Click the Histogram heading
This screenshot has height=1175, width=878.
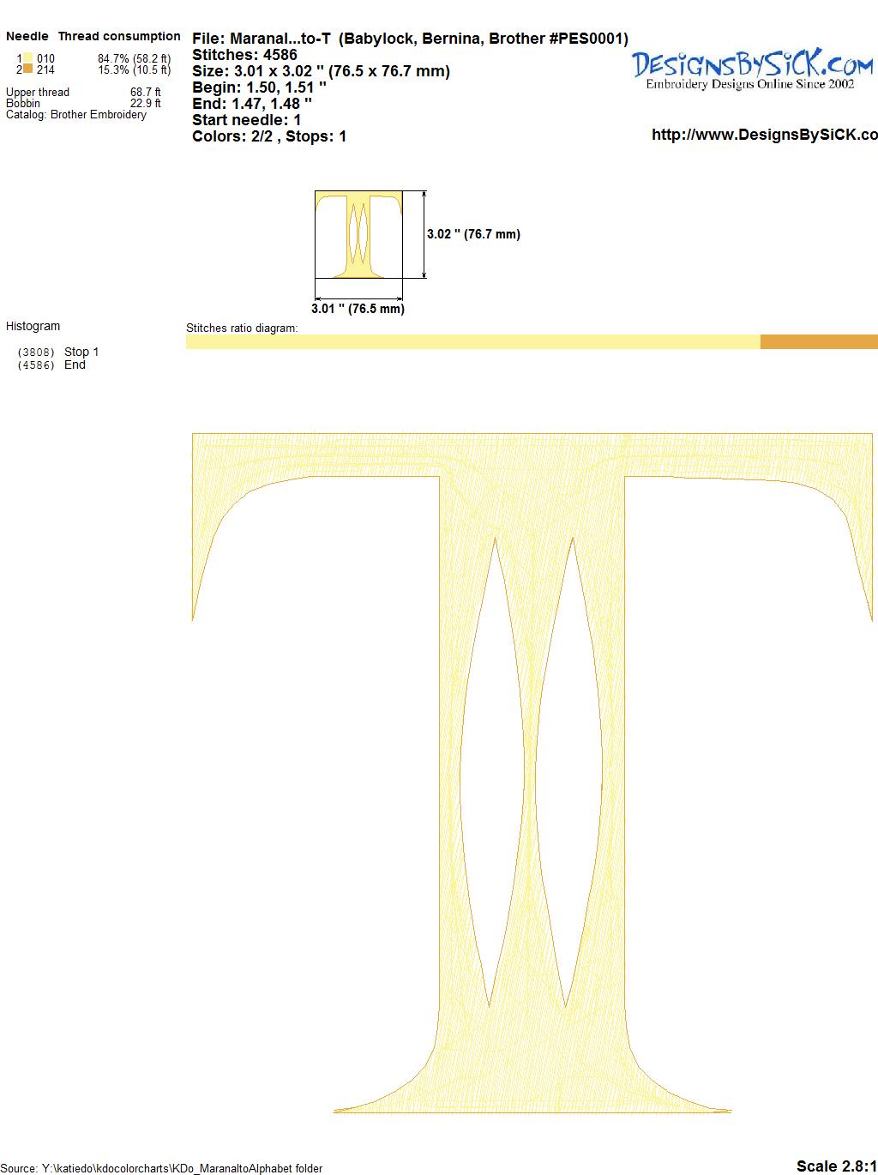point(33,326)
